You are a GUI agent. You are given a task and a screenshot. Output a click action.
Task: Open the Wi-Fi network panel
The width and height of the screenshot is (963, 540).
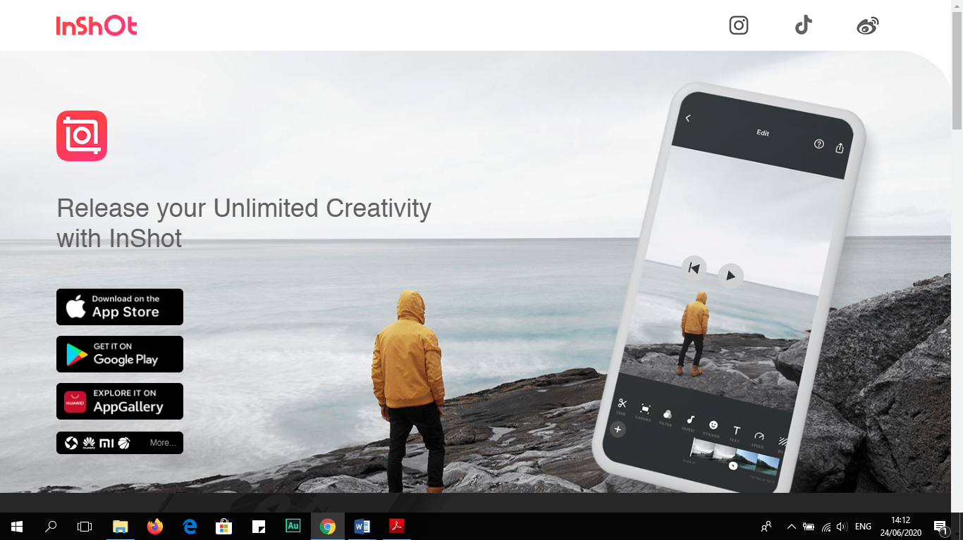[826, 527]
